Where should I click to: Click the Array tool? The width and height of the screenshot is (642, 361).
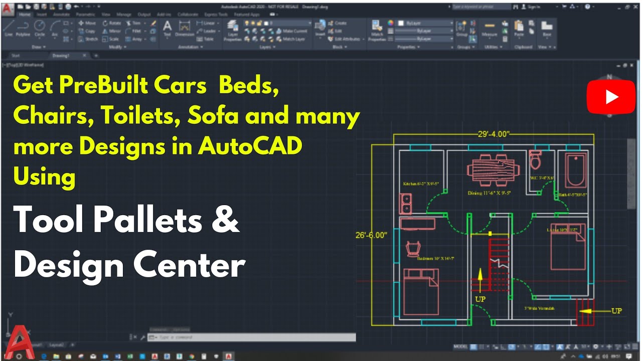134,39
